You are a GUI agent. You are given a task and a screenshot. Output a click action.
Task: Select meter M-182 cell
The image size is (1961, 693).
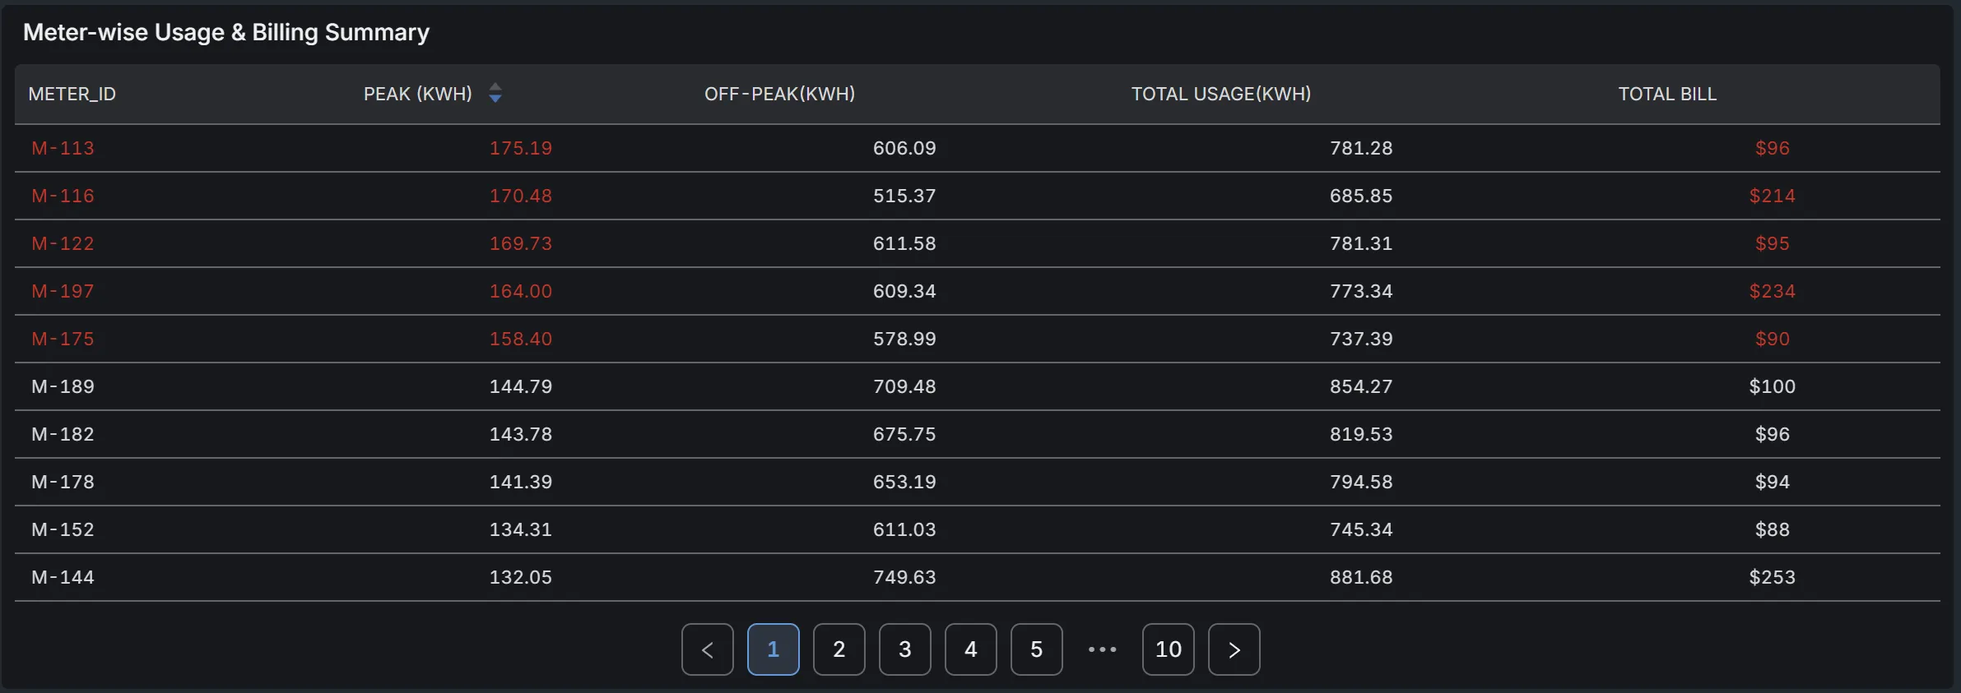click(x=63, y=434)
